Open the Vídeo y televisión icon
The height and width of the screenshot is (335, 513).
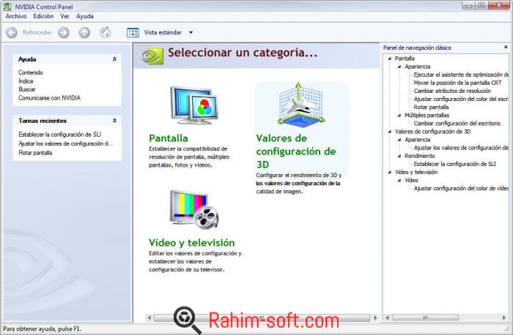point(194,210)
